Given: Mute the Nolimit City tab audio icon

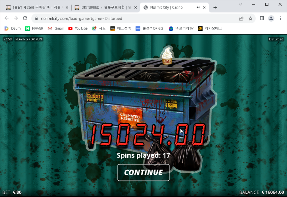Looking at the screenshot, I should [x=198, y=7].
